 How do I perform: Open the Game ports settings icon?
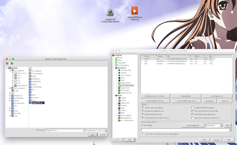[119, 103]
